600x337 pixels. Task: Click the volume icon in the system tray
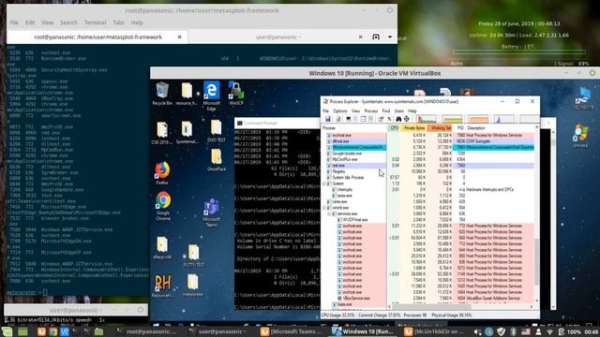click(477, 331)
